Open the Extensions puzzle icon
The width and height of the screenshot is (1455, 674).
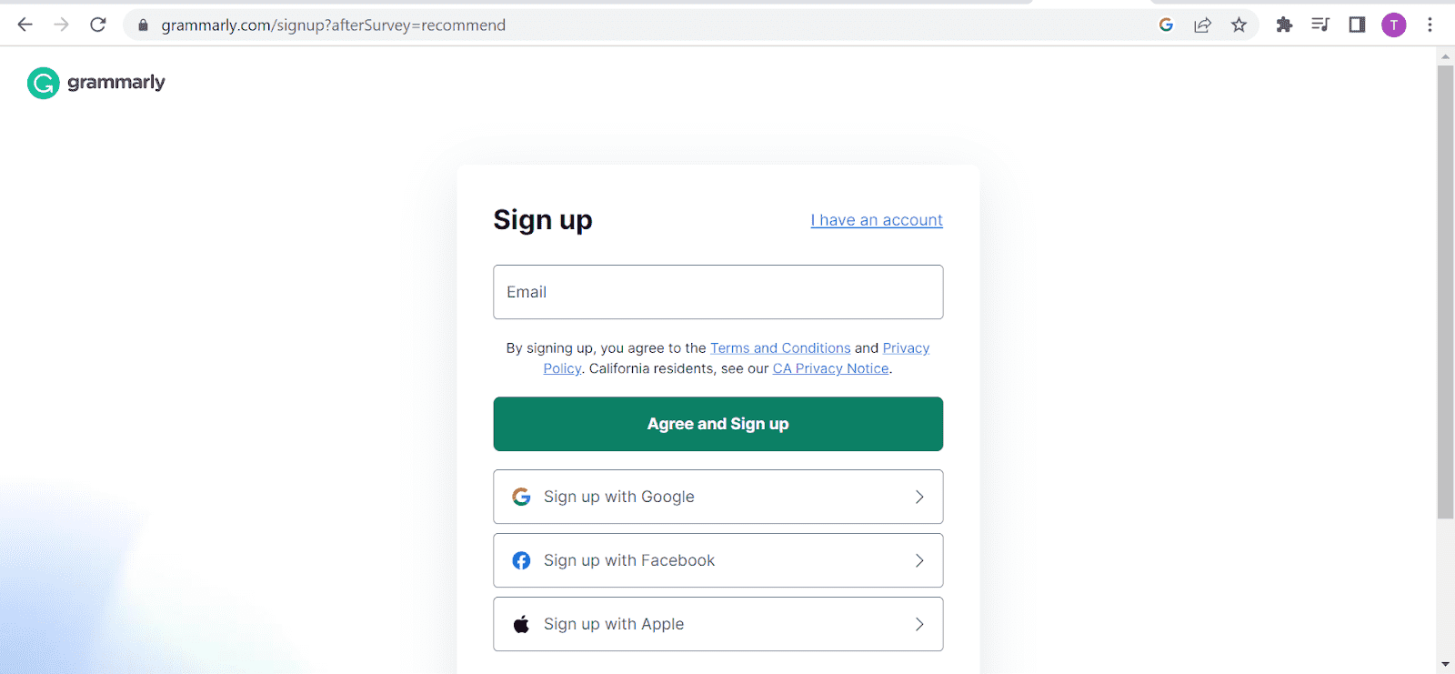point(1285,25)
